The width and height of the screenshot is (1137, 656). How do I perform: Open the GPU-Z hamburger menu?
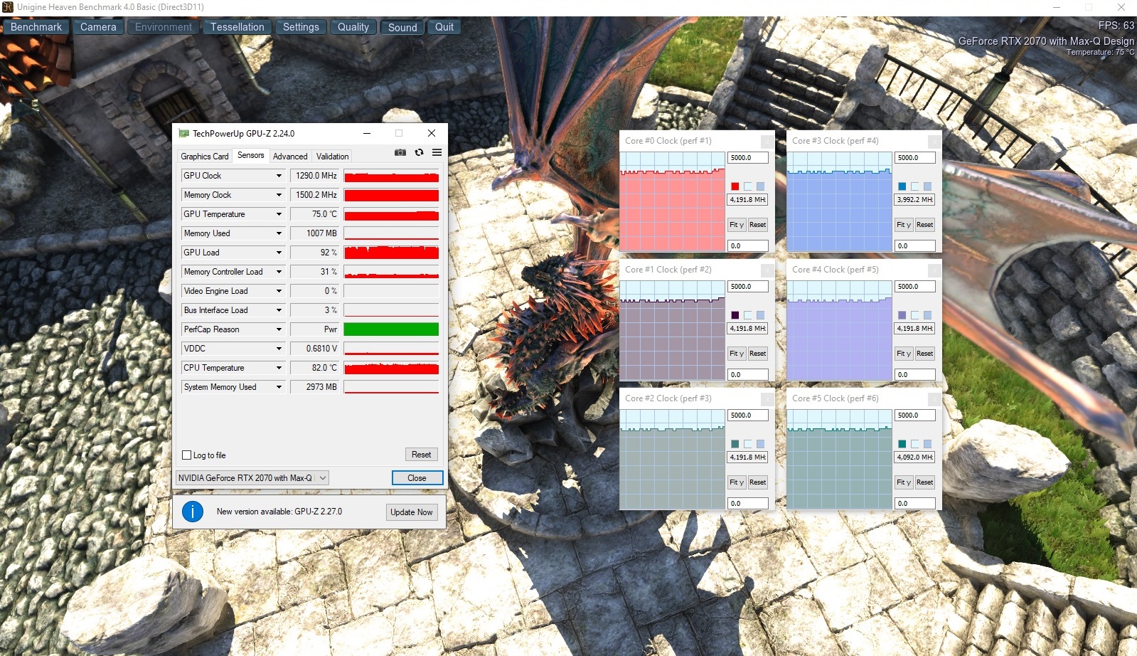[437, 152]
